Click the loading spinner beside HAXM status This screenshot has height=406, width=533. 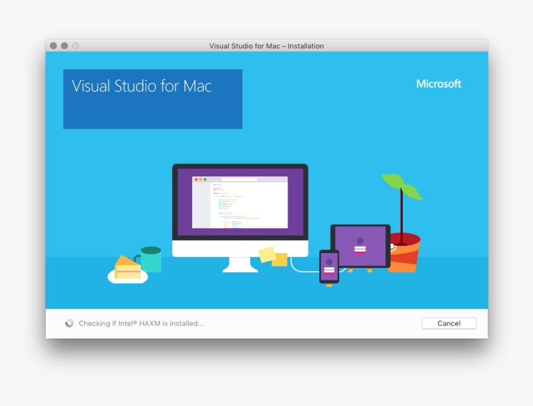(x=69, y=324)
